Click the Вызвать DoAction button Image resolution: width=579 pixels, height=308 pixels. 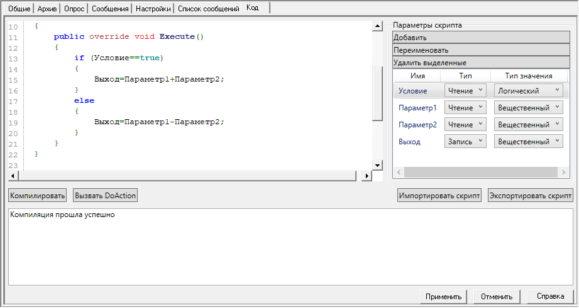(105, 195)
